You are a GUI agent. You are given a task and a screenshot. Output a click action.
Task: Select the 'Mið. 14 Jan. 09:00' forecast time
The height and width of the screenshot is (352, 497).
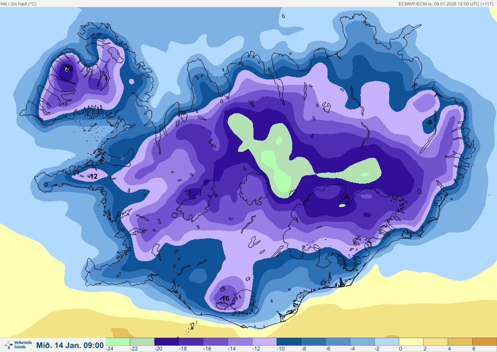point(70,345)
